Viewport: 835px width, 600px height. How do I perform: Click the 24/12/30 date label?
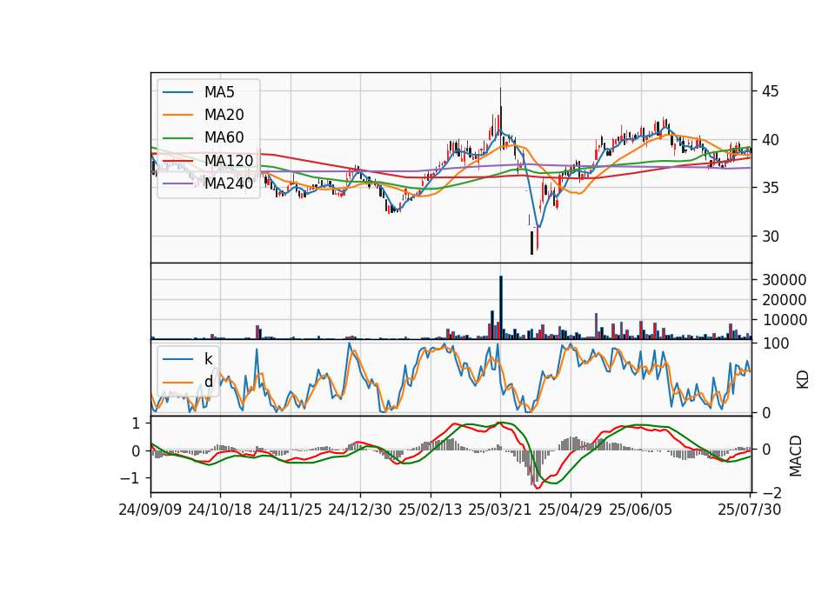360,510
